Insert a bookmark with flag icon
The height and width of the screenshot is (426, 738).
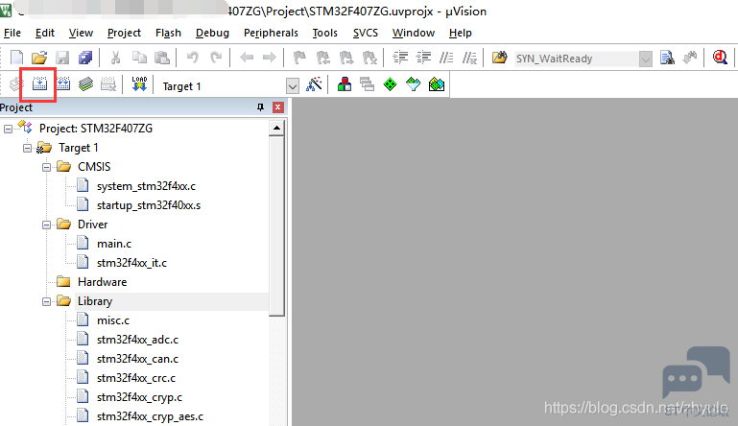tap(299, 58)
